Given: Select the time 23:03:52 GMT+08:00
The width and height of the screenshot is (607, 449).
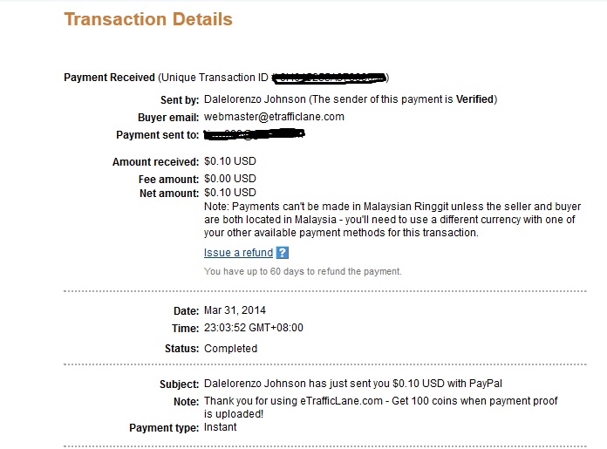Looking at the screenshot, I should (254, 328).
